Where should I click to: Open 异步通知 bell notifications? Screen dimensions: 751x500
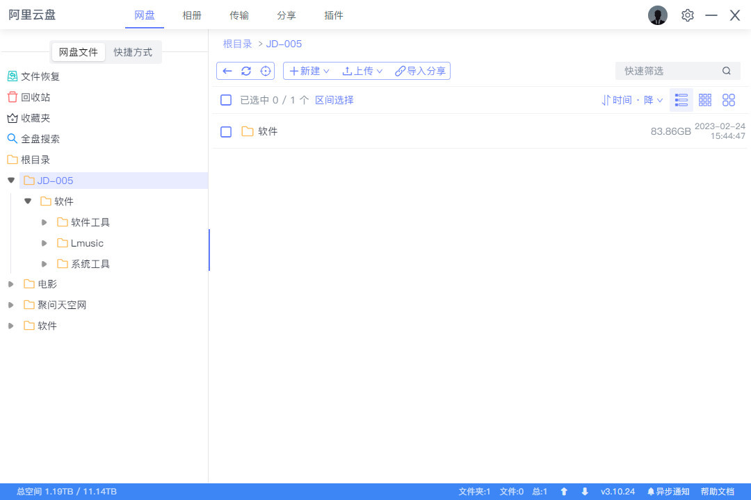(x=668, y=492)
